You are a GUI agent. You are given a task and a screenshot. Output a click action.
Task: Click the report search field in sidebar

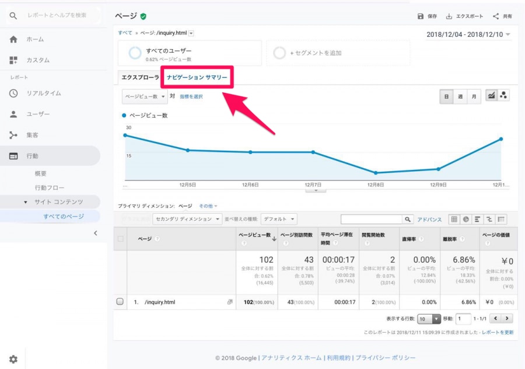(x=57, y=15)
